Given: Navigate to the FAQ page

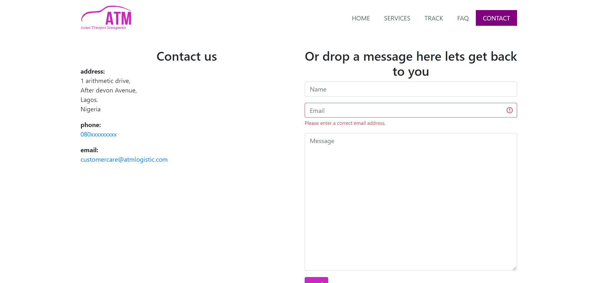Looking at the screenshot, I should [x=463, y=18].
